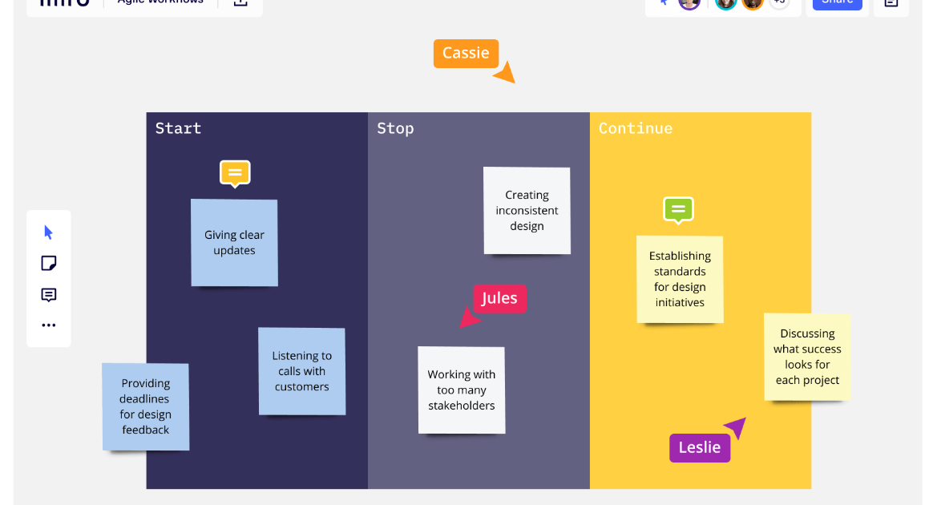Select the Discussing what success looks like note
Image resolution: width=929 pixels, height=505 pixels.
click(806, 357)
